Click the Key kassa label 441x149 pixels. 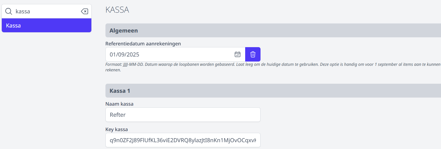[x=117, y=129]
